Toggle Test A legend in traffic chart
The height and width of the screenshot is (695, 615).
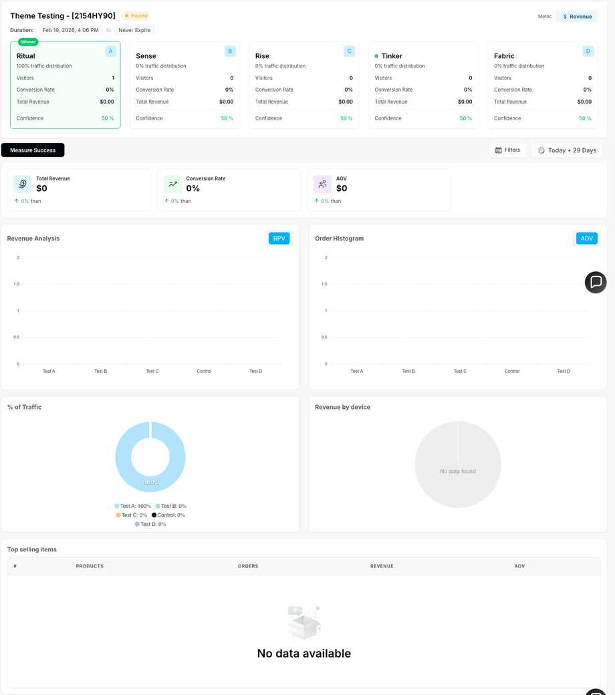click(132, 506)
